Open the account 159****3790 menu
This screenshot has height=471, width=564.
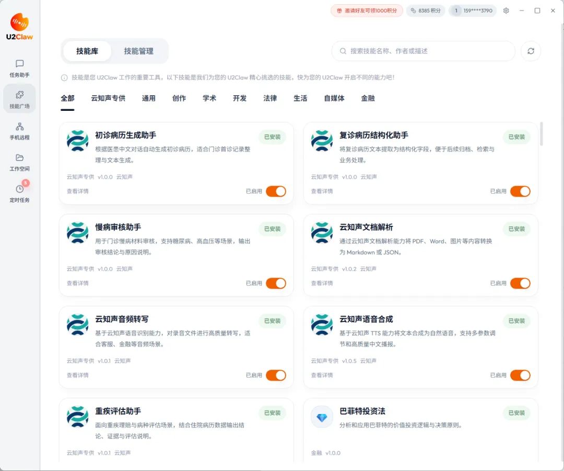point(473,11)
